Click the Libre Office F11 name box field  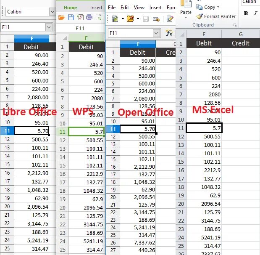coord(23,27)
